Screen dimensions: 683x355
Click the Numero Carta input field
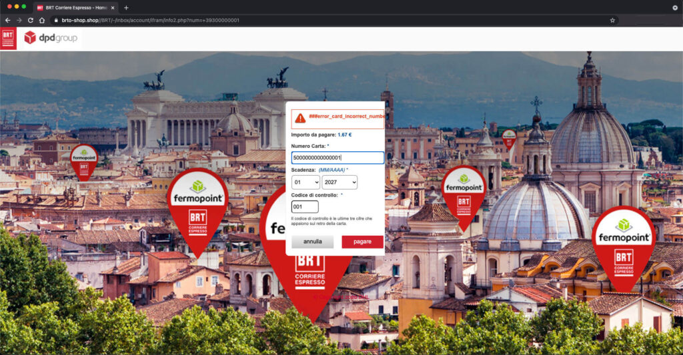tap(337, 158)
